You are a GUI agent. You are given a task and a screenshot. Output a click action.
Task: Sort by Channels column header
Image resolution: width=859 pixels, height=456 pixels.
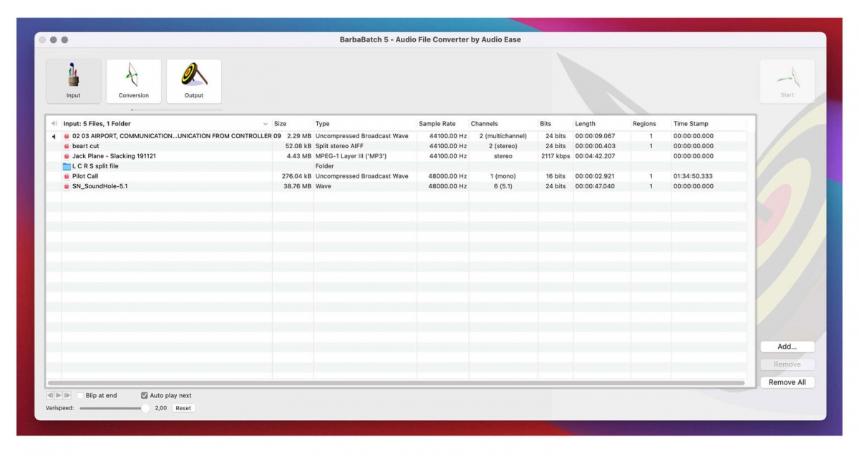[x=484, y=124]
